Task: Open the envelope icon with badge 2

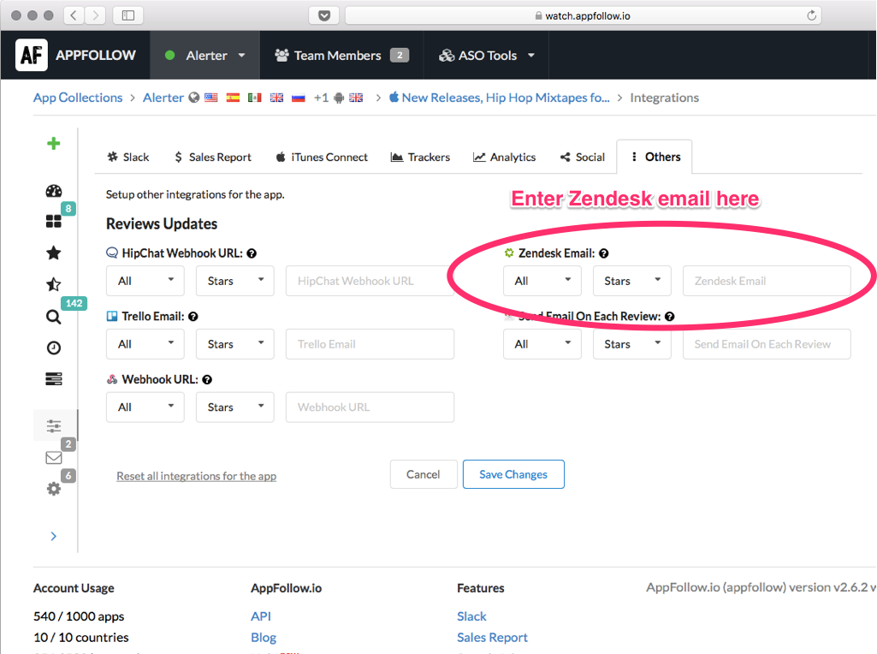Action: point(54,458)
